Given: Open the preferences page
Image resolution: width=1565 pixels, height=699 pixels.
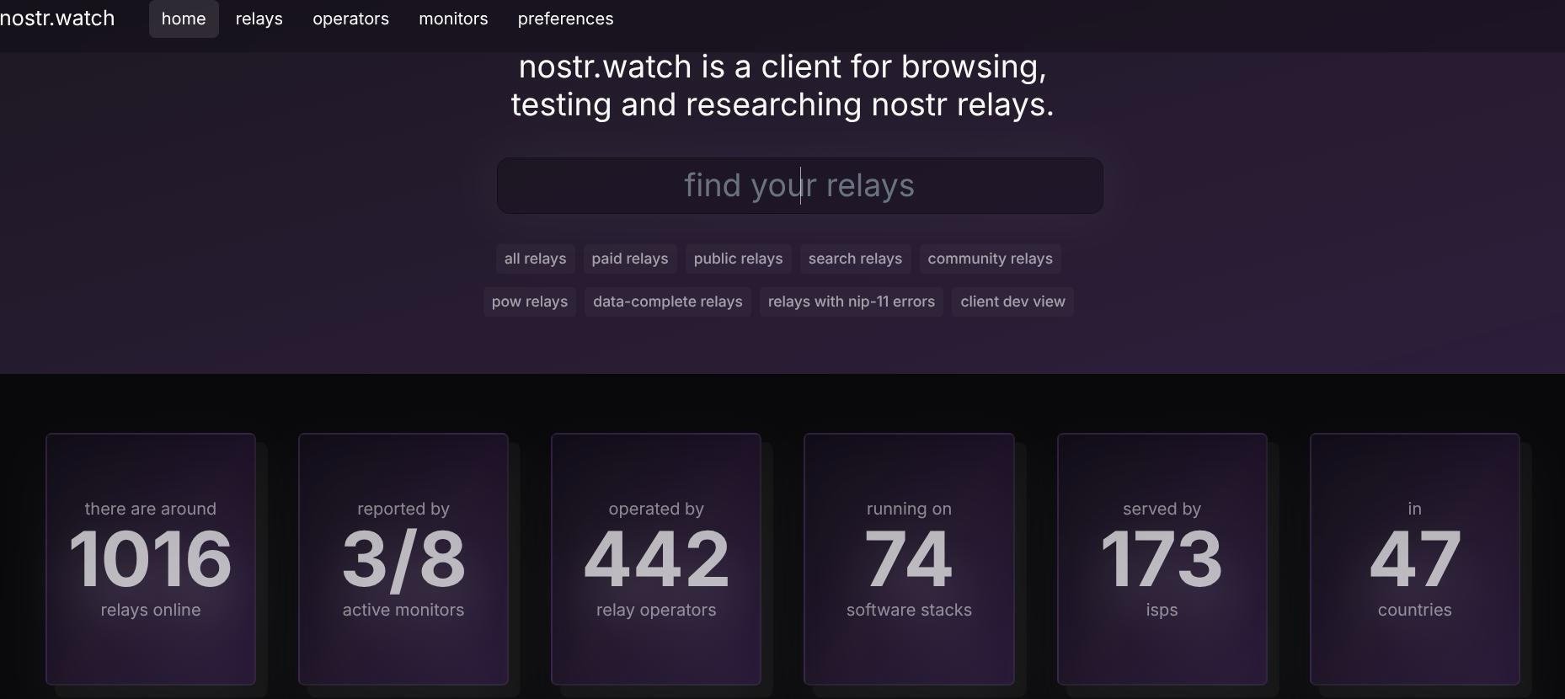Looking at the screenshot, I should click(x=565, y=19).
